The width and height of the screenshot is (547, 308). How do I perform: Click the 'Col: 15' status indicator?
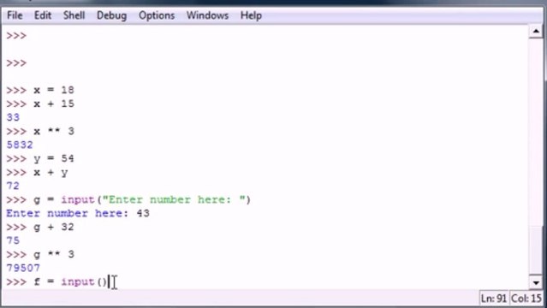(526, 299)
